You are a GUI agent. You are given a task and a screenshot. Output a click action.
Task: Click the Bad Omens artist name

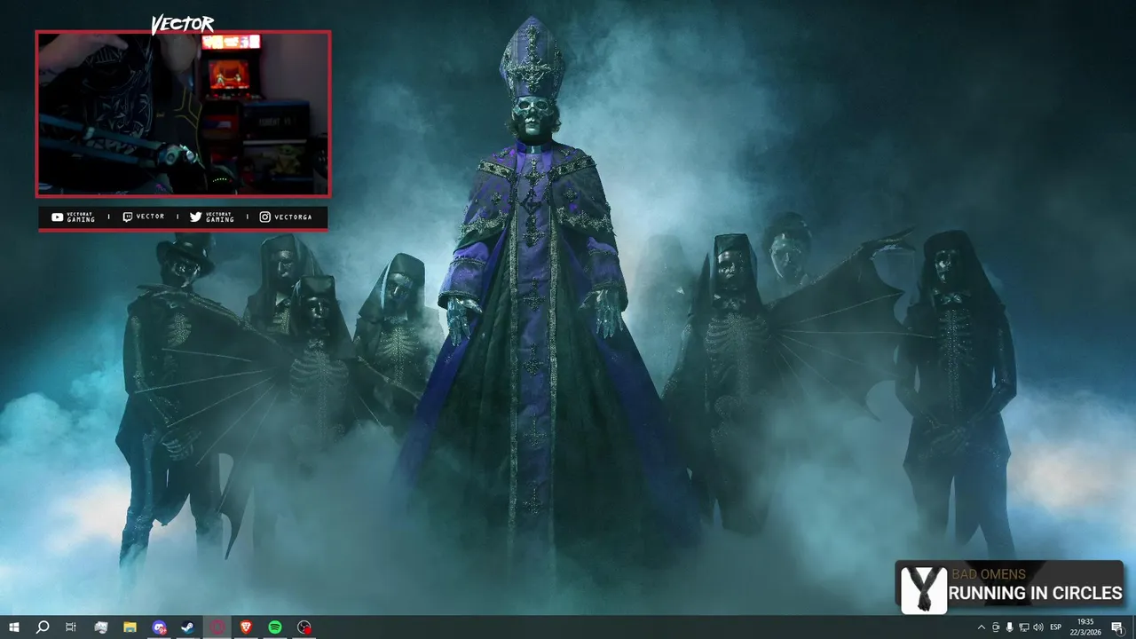(989, 574)
